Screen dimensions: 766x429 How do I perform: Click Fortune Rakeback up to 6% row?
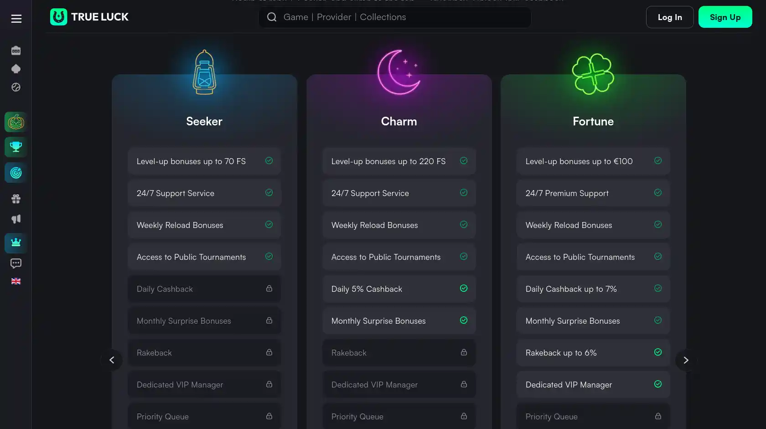pyautogui.click(x=593, y=352)
